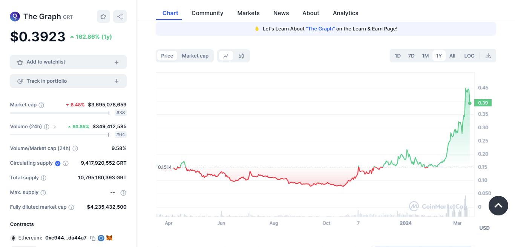This screenshot has width=515, height=247.
Task: Click the Ethereum logo icon in Contracts
Action: pos(13,238)
